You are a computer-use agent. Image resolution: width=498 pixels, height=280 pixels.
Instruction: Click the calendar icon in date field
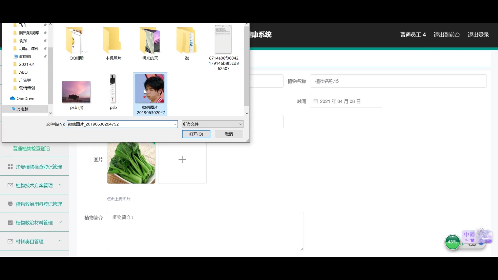[x=316, y=101]
